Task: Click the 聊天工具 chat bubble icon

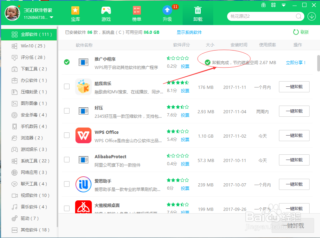Action: click(15, 184)
